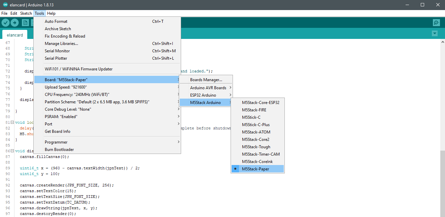The width and height of the screenshot is (445, 217).
Task: Expand ESP32 Arduino boards group
Action: tap(206, 95)
